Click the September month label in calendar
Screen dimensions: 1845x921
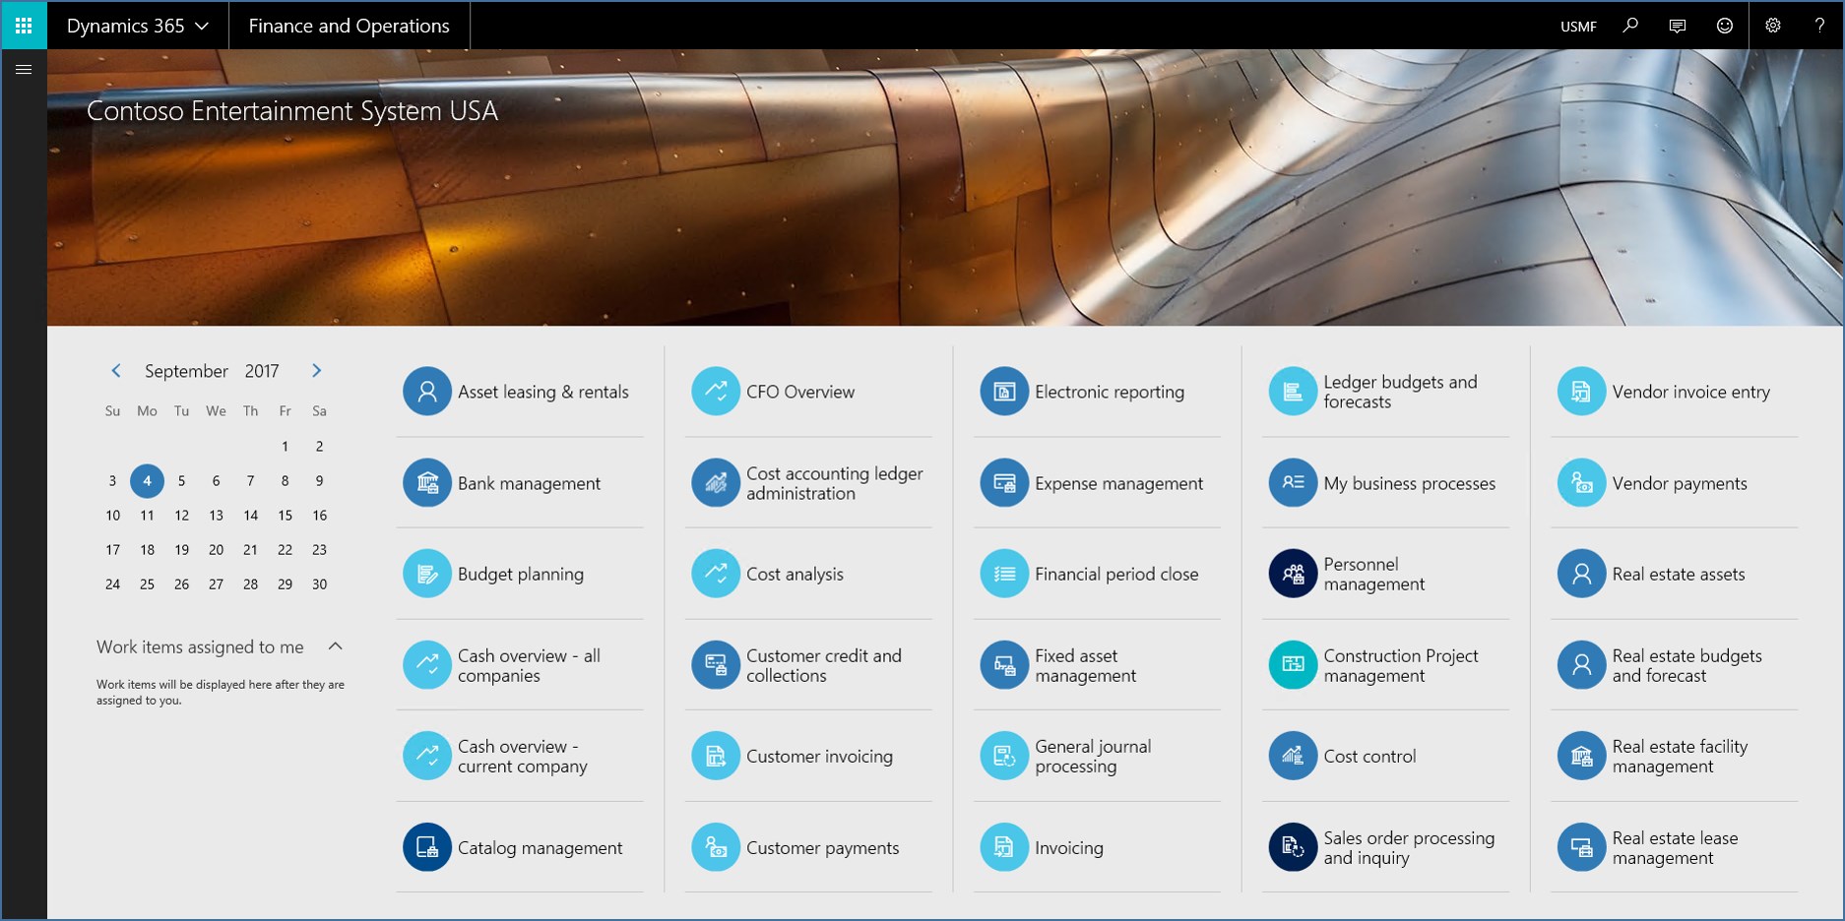[x=186, y=371]
